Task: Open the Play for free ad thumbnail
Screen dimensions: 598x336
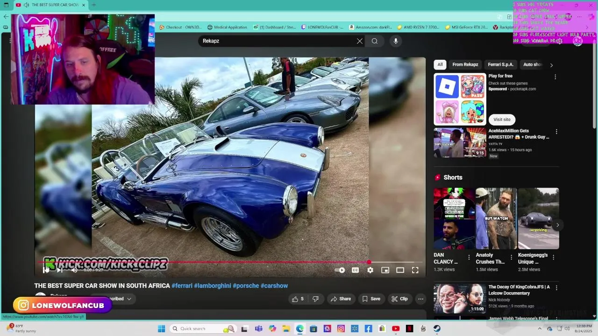Action: 460,99
